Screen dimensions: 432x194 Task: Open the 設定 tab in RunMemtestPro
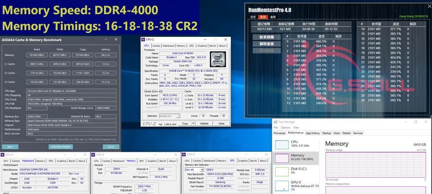(x=253, y=17)
